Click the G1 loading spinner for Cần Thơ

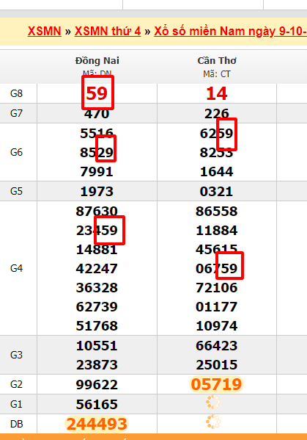pos(213,402)
